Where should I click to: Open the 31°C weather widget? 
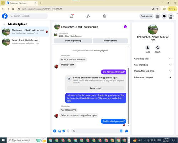[137, 140]
